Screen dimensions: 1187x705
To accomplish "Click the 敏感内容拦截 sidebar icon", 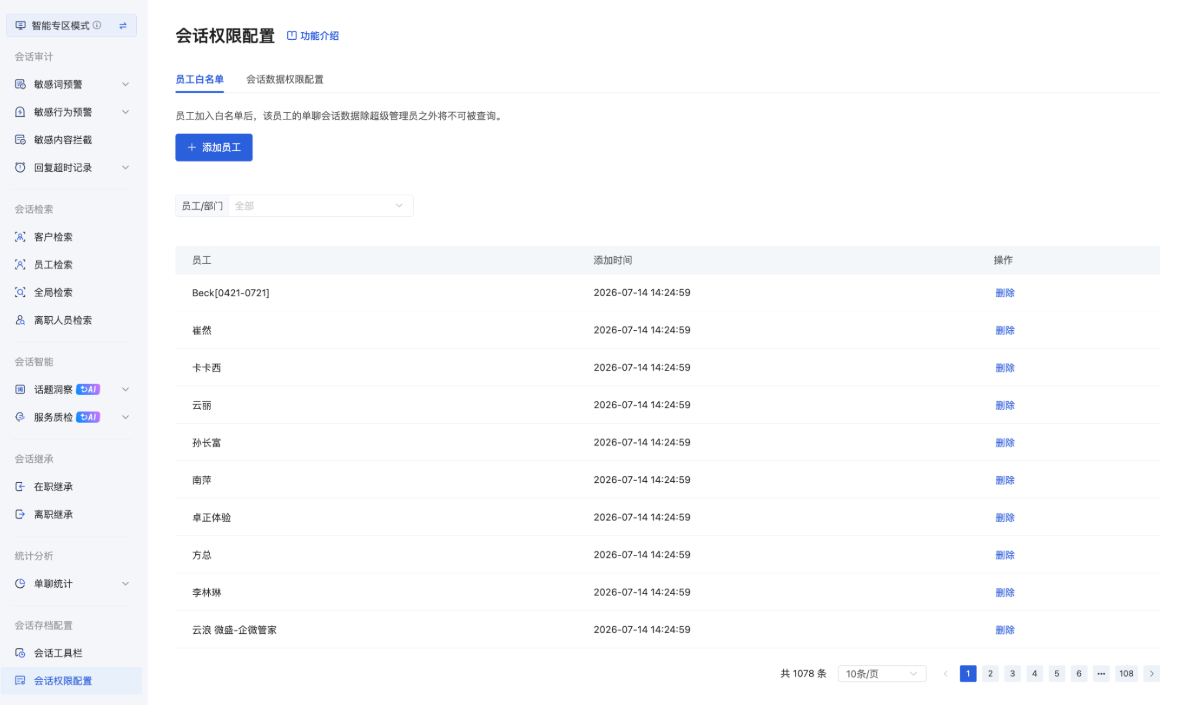I will (x=20, y=140).
